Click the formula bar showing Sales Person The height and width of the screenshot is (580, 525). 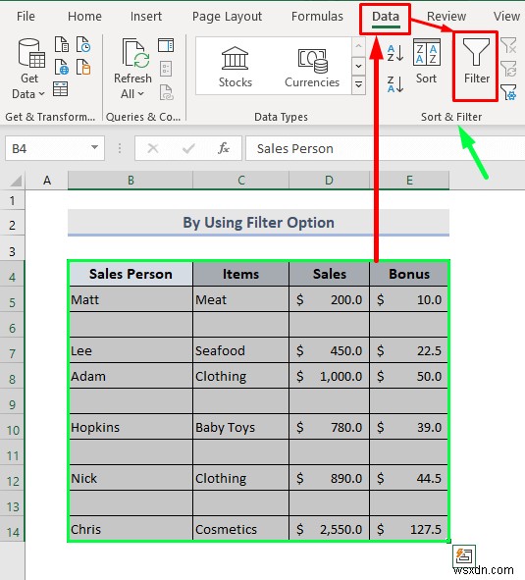click(385, 148)
